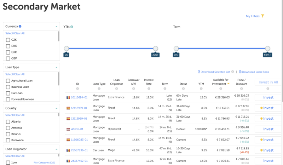The height and width of the screenshot is (165, 283).
Task: Collapse the Loan Type filter panel
Action: tap(57, 67)
